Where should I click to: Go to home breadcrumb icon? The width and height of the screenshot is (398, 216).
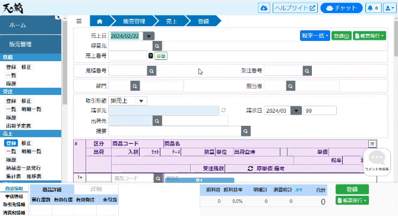pyautogui.click(x=100, y=21)
